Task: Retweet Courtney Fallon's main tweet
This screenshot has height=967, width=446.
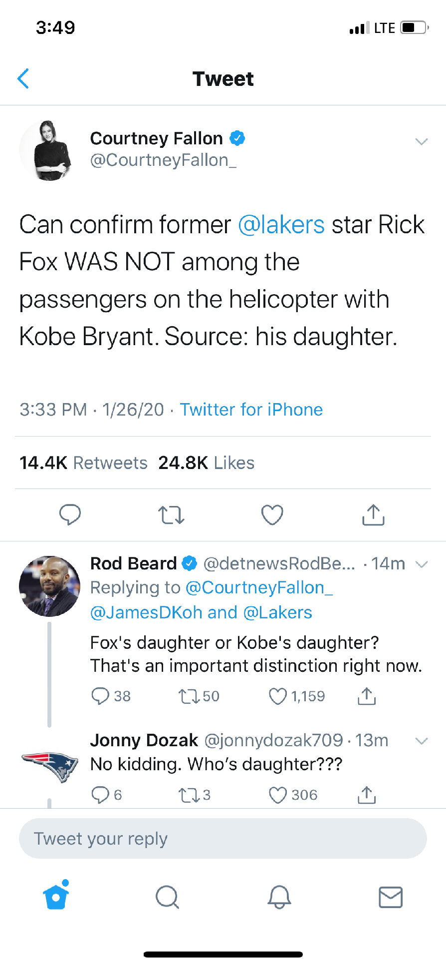Action: (x=171, y=515)
